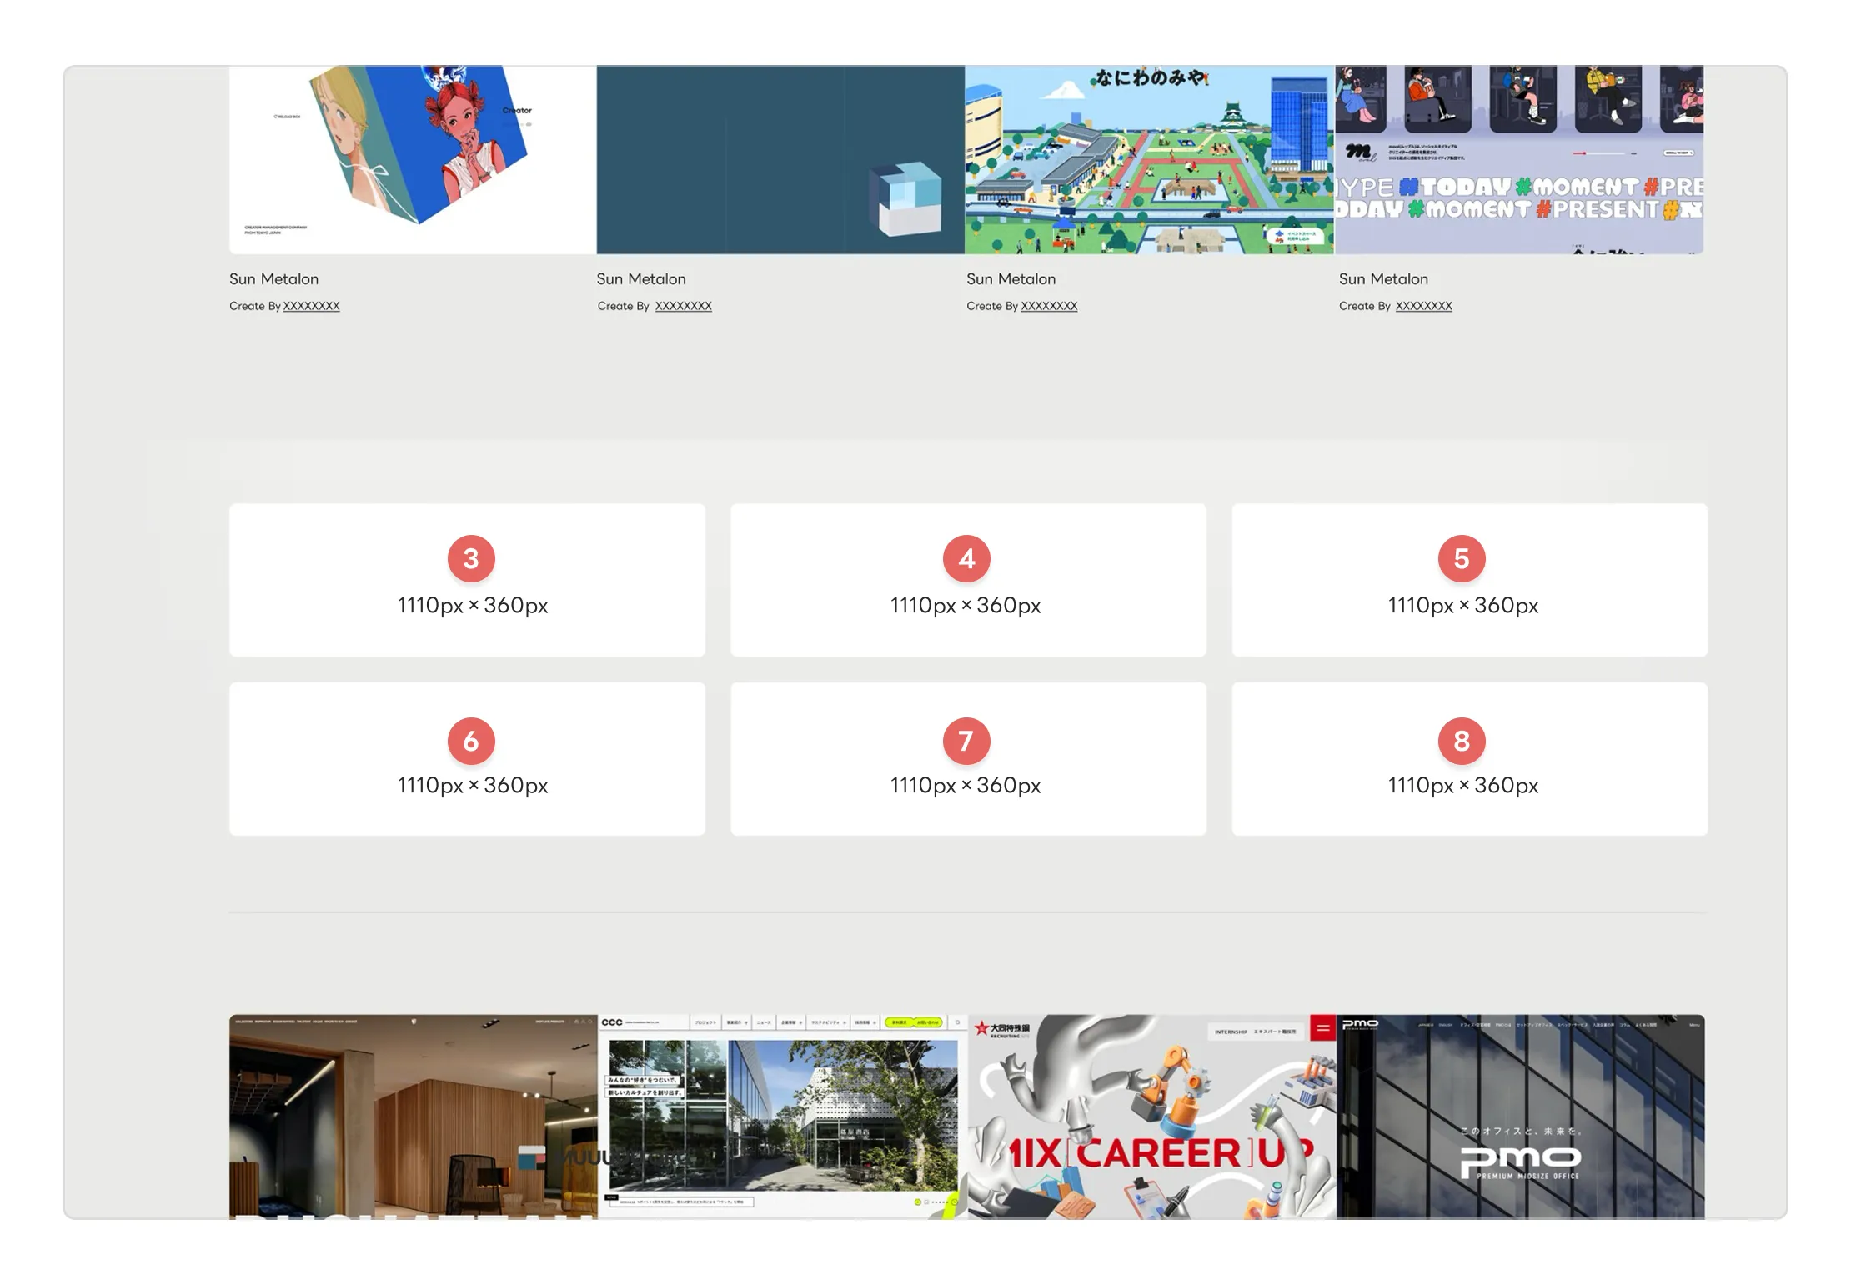This screenshot has height=1270, width=1851.
Task: Click the red number 7 badge
Action: 966,740
